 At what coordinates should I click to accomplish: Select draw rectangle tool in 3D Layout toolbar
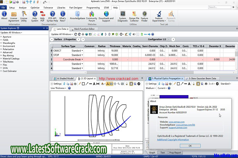pyautogui.click(x=83, y=84)
